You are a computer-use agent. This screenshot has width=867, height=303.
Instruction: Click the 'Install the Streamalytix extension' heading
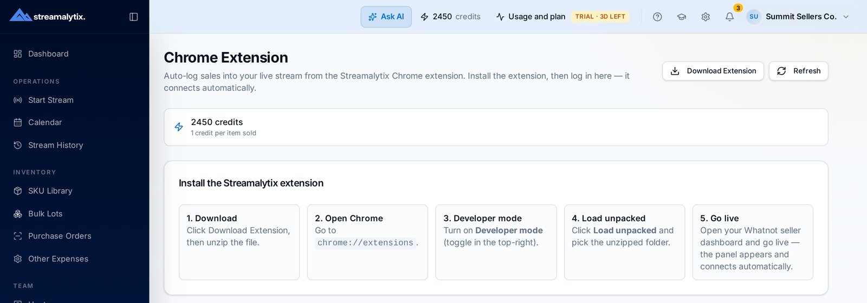[x=251, y=183]
